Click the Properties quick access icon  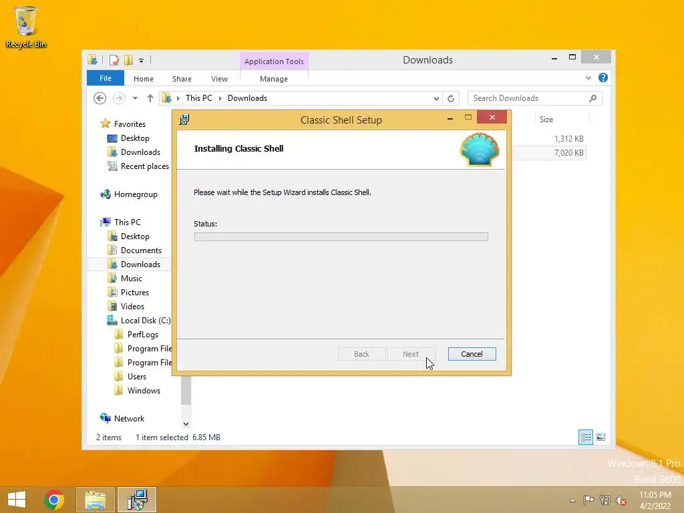pyautogui.click(x=114, y=59)
